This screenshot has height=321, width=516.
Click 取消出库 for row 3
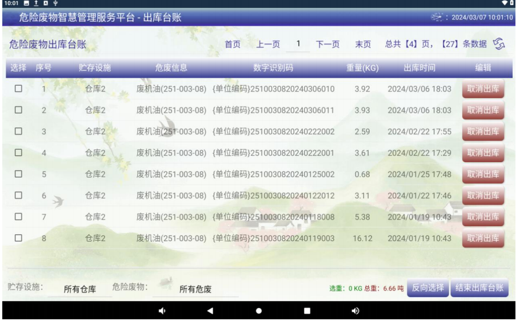tap(483, 132)
